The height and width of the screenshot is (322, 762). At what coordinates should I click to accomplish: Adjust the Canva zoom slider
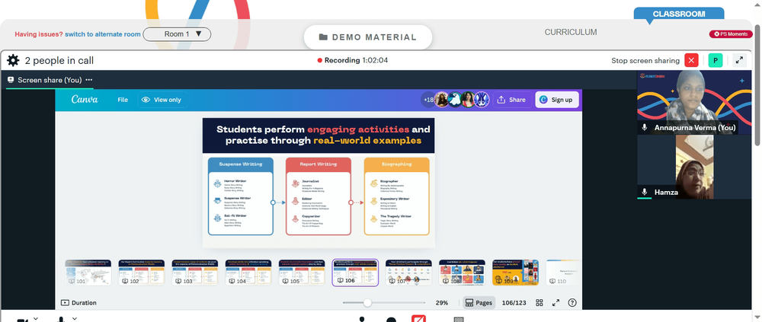click(x=368, y=302)
